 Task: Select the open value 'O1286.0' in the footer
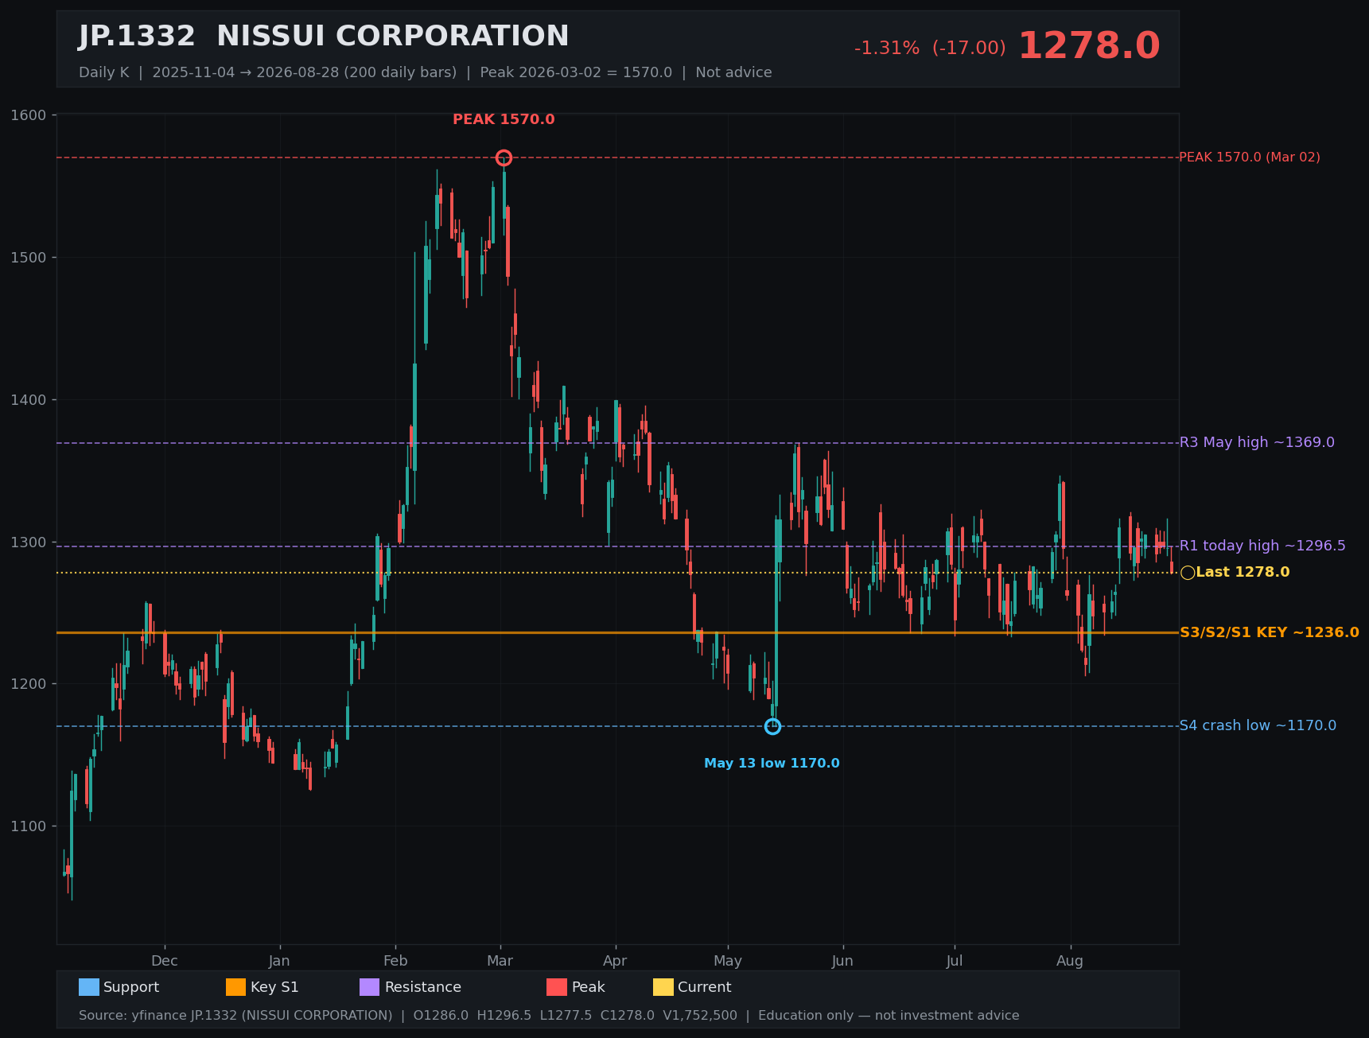pyautogui.click(x=441, y=1016)
